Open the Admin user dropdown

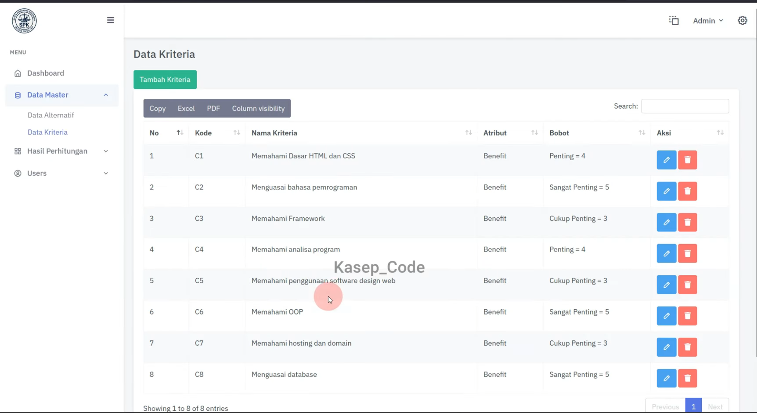click(x=708, y=21)
